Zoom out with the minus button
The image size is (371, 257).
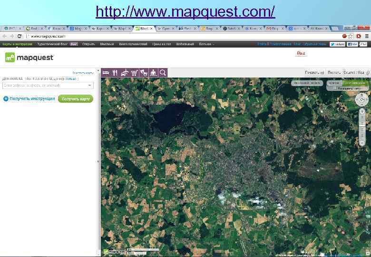pyautogui.click(x=362, y=143)
